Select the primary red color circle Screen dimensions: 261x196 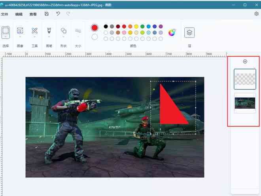[x=95, y=28]
